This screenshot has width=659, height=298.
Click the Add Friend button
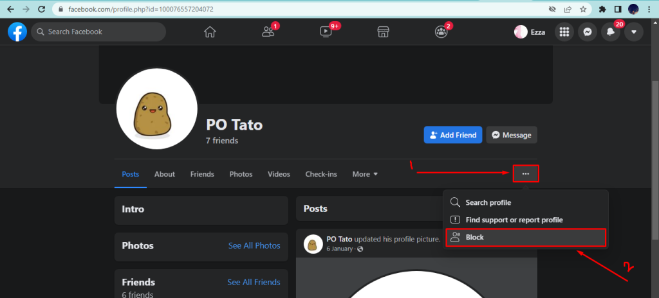pos(453,135)
